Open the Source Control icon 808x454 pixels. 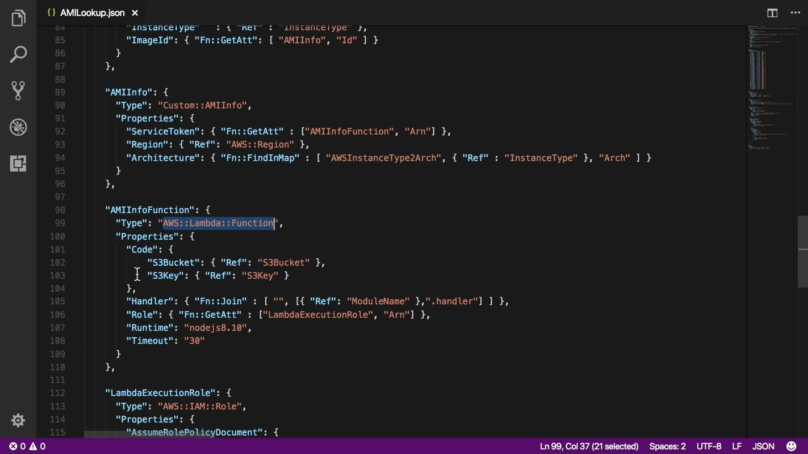point(18,90)
